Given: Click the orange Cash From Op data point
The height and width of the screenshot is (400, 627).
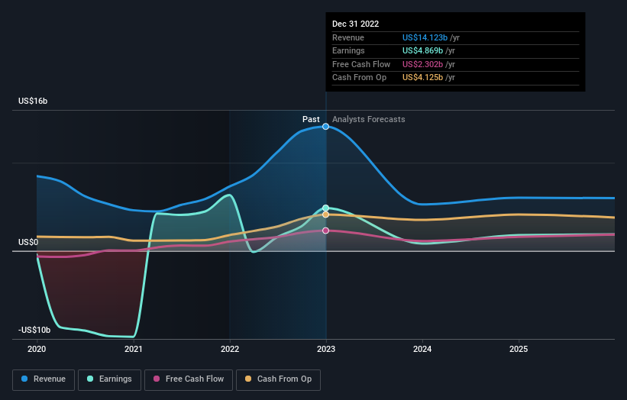Looking at the screenshot, I should tap(326, 215).
